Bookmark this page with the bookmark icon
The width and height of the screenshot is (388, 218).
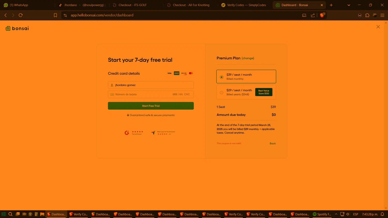55,15
